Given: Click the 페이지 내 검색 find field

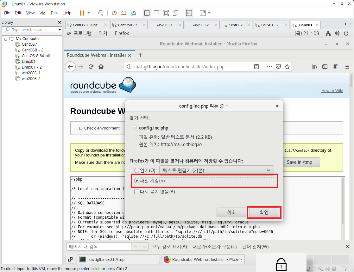Looking at the screenshot, I should 99,247.
